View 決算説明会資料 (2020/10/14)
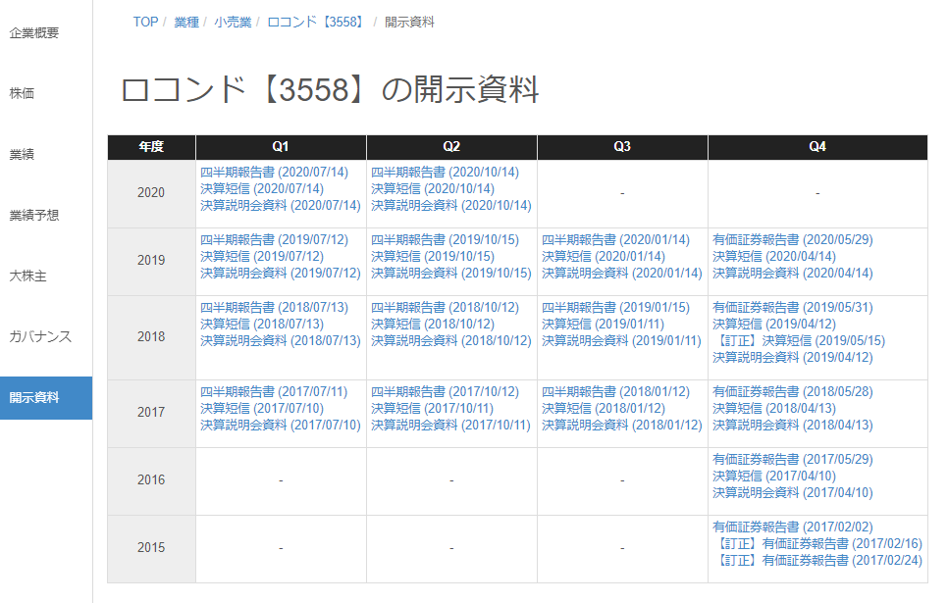 [x=451, y=206]
